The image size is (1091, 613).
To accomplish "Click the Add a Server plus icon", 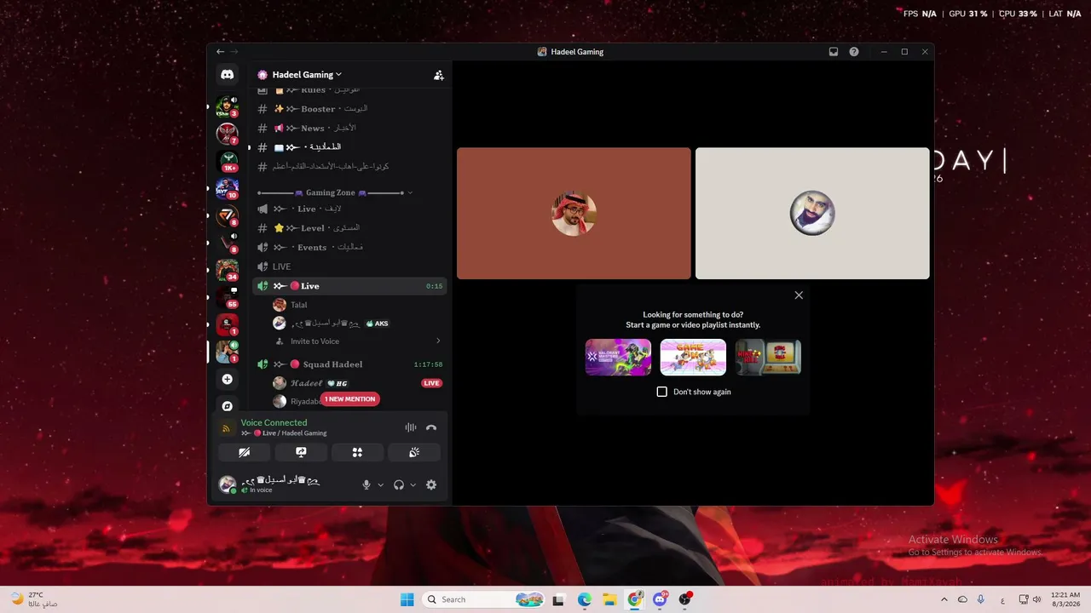I will pyautogui.click(x=227, y=379).
